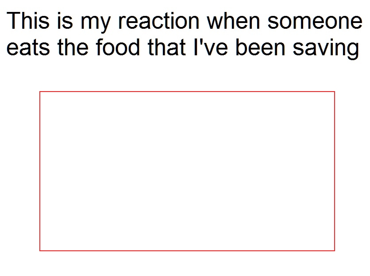Image resolution: width=370 pixels, height=276 pixels.
Task: Click the word "is" in the first line
Action: tap(65, 21)
